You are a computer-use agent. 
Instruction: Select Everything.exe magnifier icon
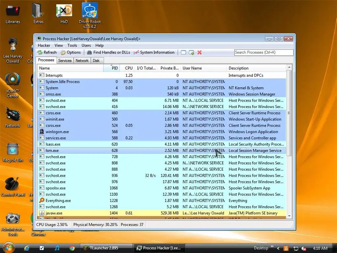click(x=42, y=200)
